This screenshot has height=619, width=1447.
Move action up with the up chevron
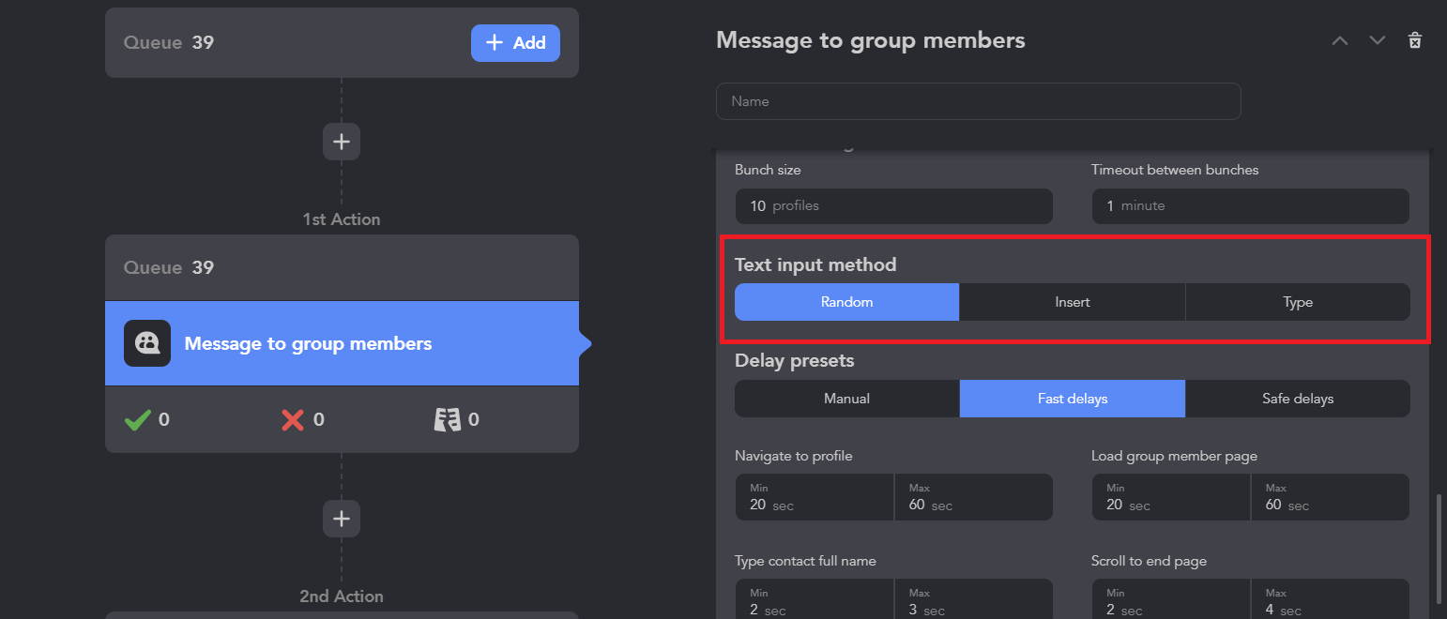pos(1340,40)
